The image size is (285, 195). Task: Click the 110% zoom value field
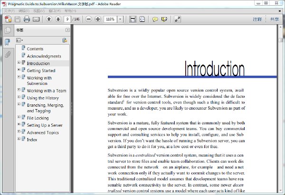[110, 19]
